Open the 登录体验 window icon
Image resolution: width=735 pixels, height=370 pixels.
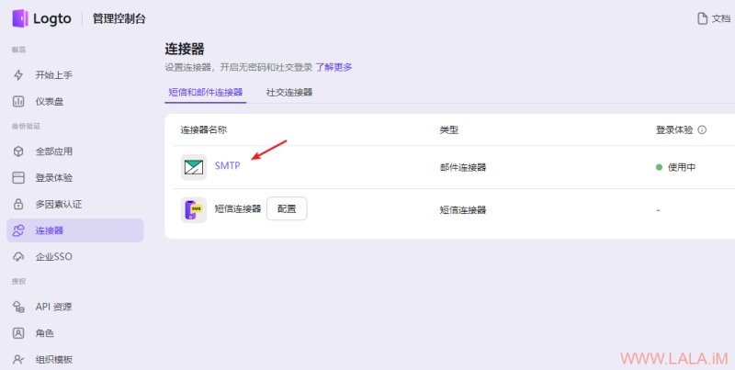pyautogui.click(x=18, y=177)
